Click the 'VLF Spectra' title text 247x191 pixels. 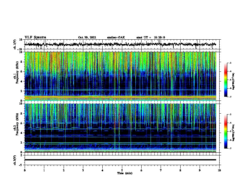tap(35, 37)
